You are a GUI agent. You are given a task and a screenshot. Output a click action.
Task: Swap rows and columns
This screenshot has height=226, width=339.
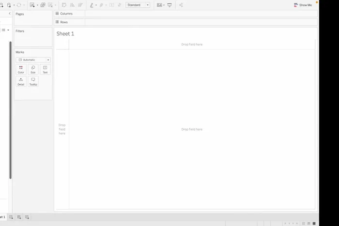pyautogui.click(x=64, y=5)
